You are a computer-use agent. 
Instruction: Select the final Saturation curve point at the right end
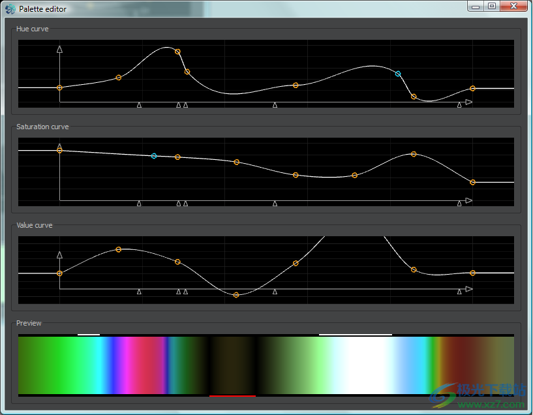[472, 182]
